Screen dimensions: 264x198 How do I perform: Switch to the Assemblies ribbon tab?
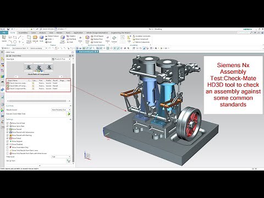23,32
